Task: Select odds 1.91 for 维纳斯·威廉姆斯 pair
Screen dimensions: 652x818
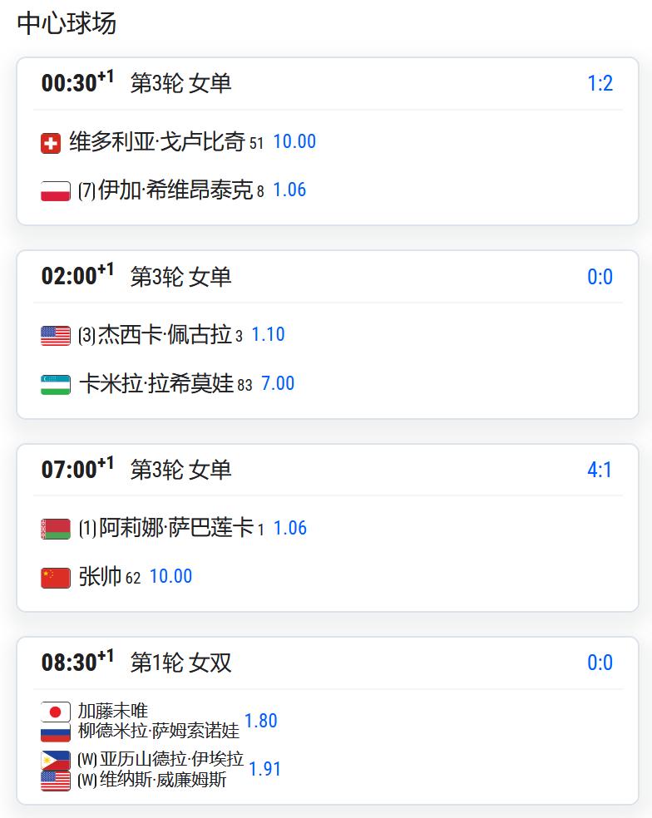Action: pos(264,769)
